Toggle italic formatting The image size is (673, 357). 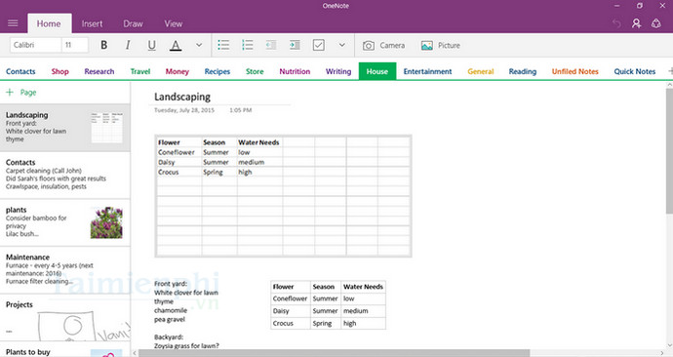pyautogui.click(x=128, y=45)
